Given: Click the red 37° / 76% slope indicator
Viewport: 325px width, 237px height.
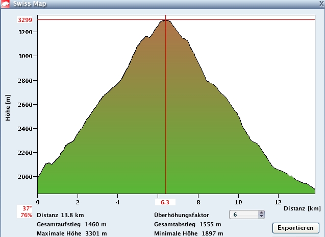Looking at the screenshot, I should (x=27, y=211).
